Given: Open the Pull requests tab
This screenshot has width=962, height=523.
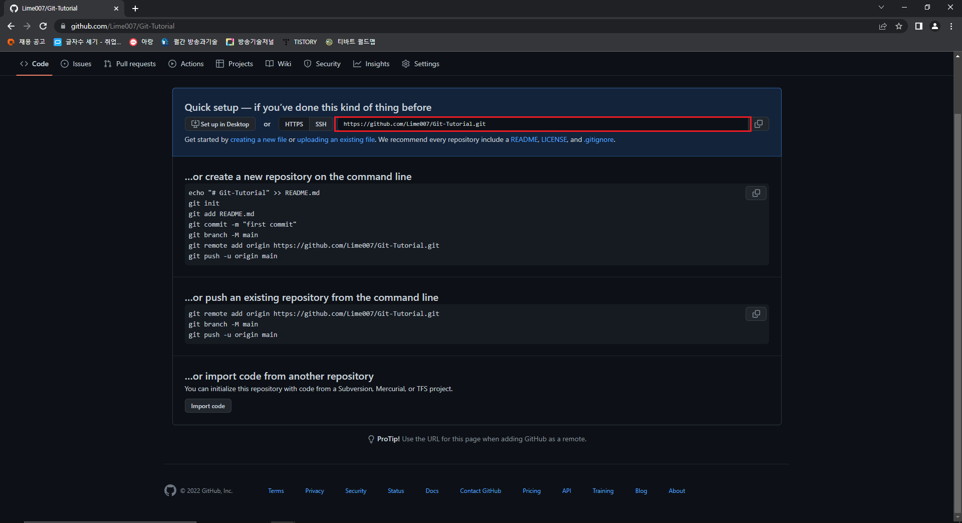Looking at the screenshot, I should coord(130,64).
